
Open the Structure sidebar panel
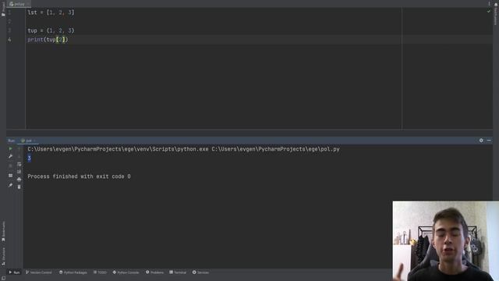click(3, 257)
